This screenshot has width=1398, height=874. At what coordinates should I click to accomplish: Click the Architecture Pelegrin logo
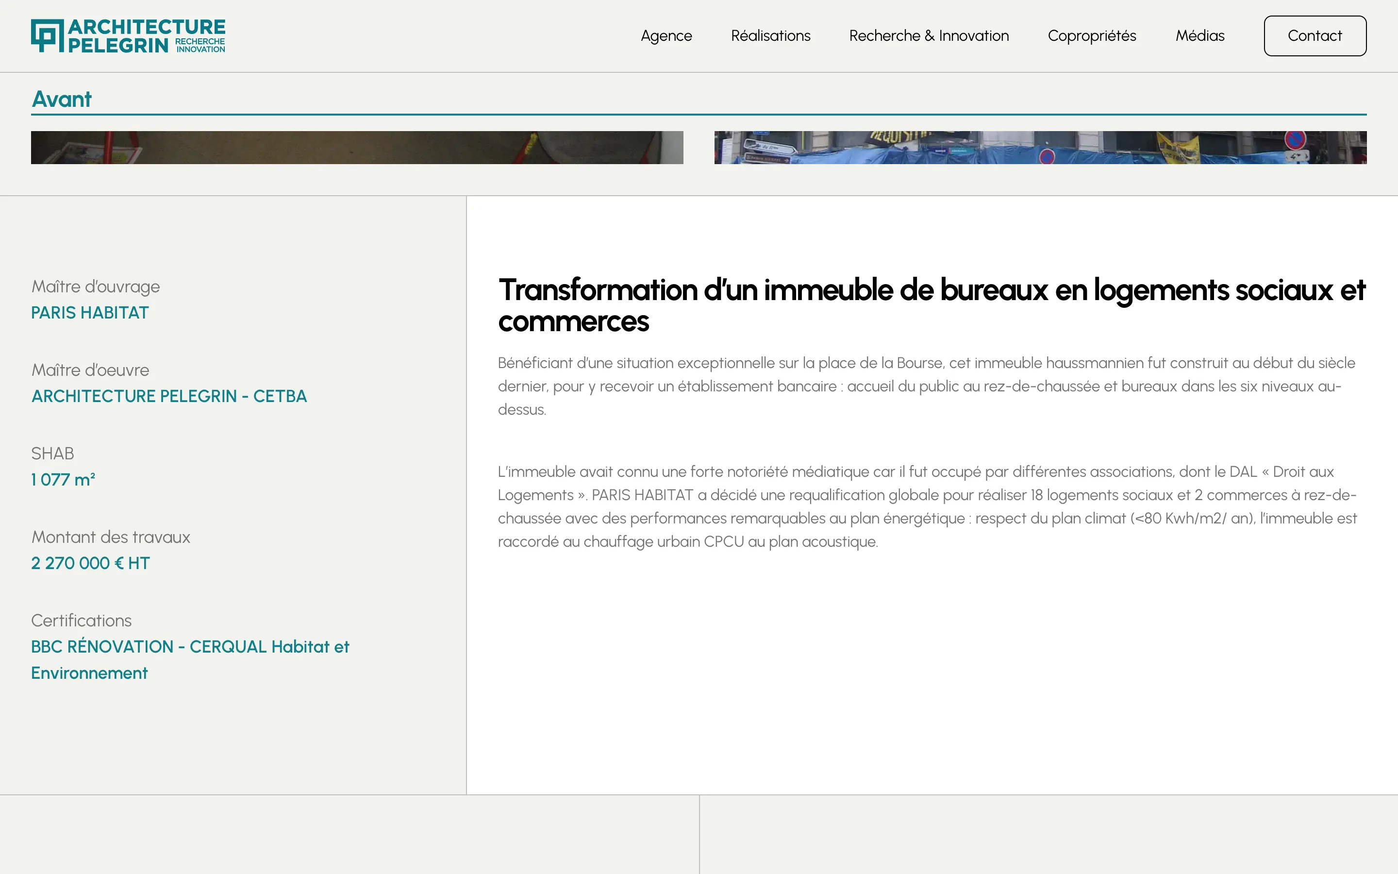(128, 36)
